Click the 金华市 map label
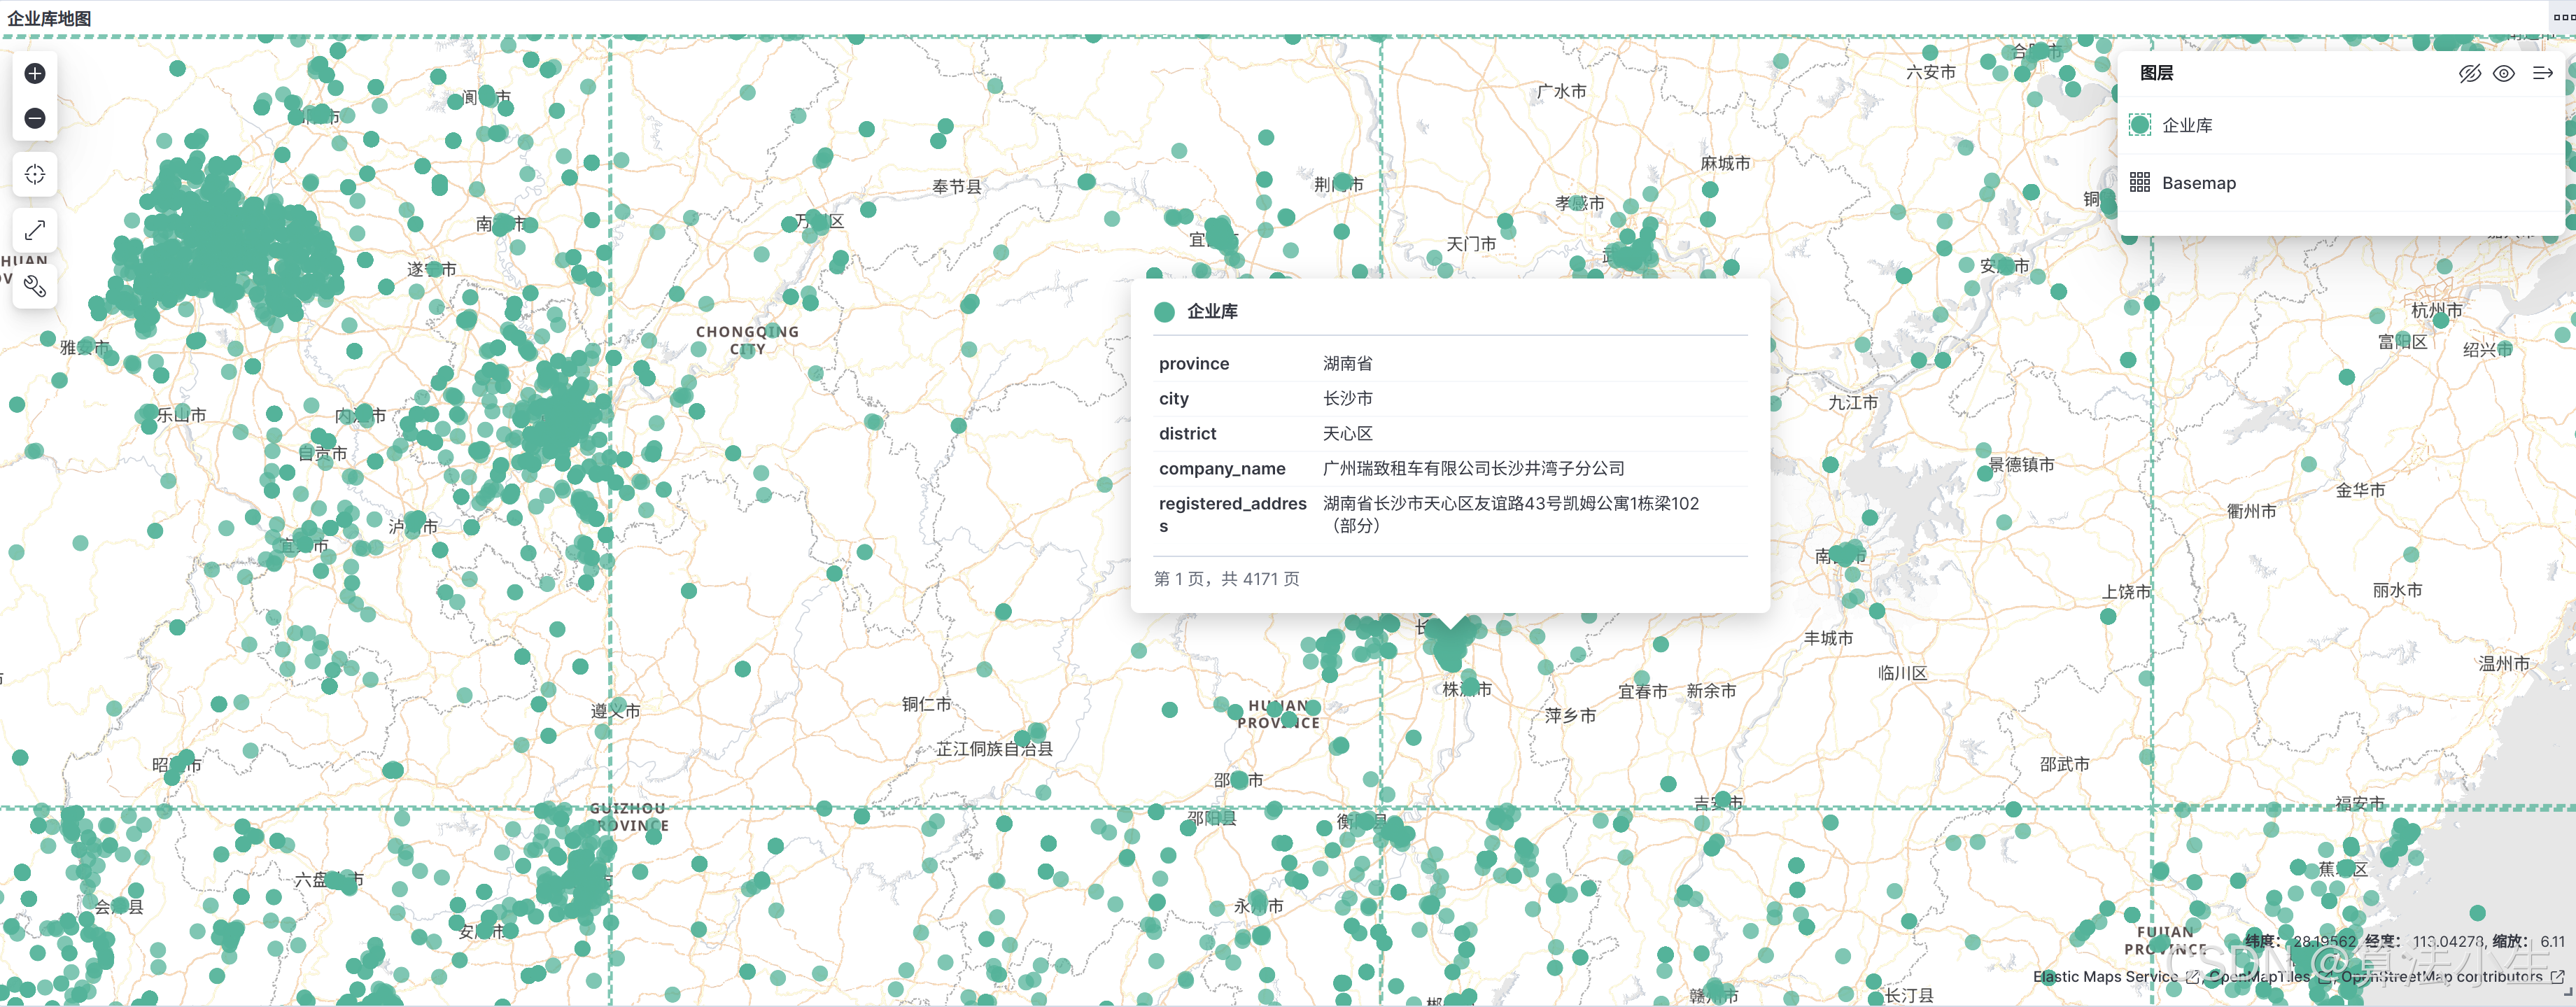 coord(2360,490)
